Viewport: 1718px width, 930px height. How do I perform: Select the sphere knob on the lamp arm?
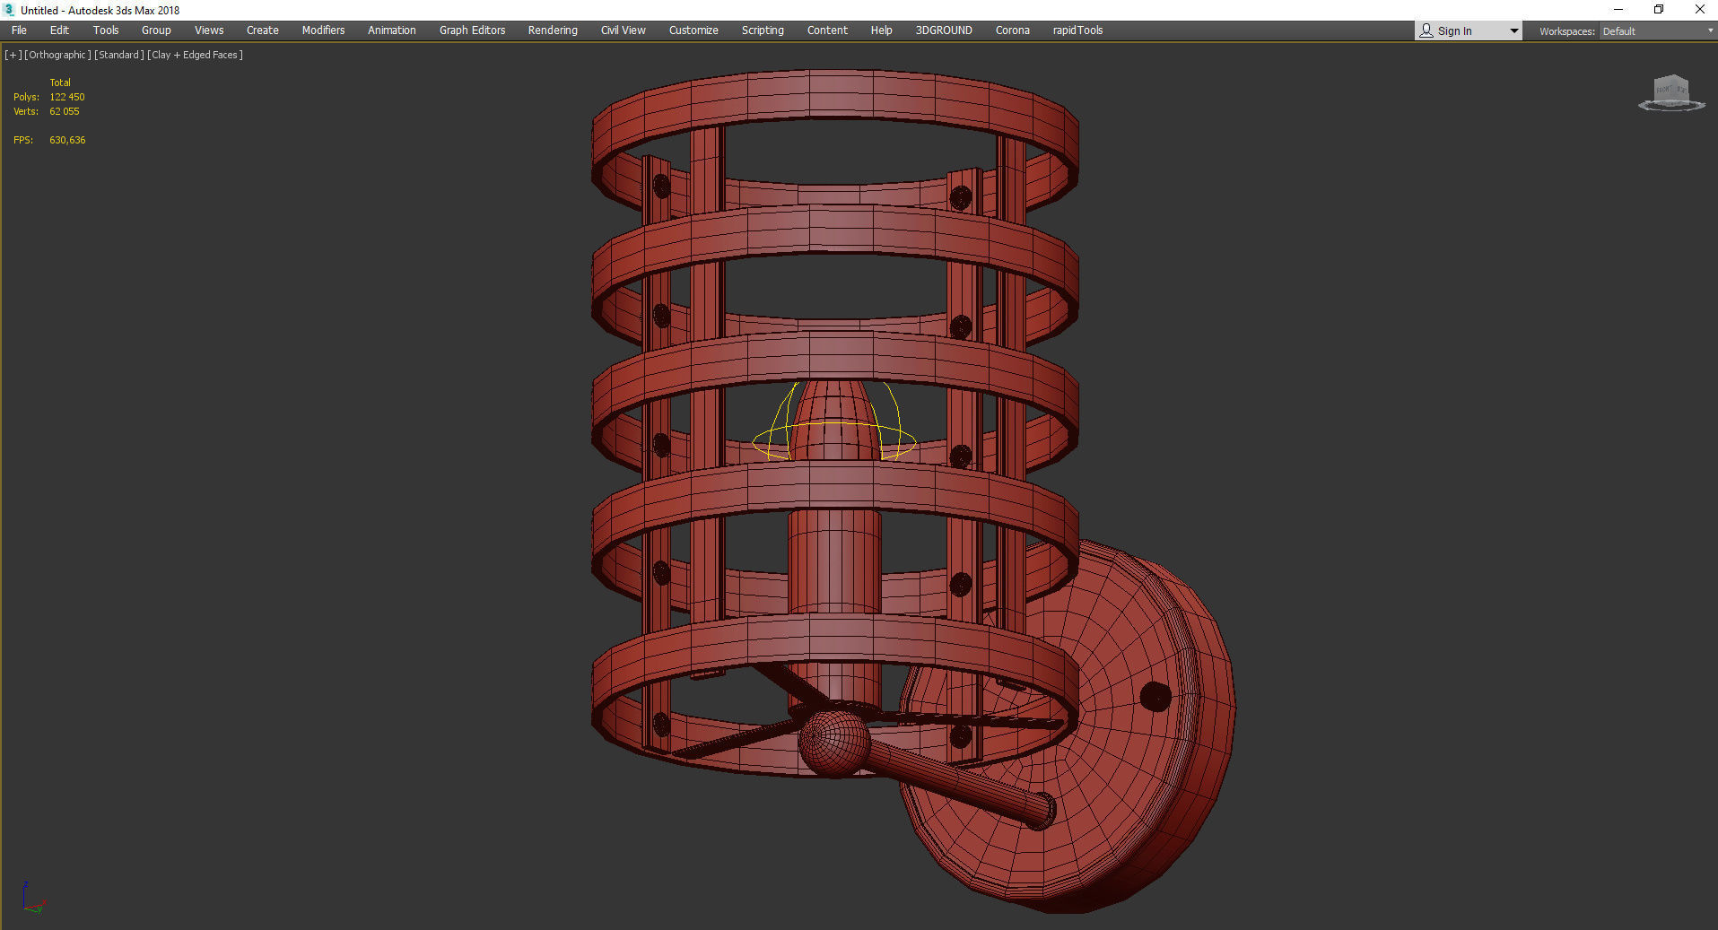coord(833,743)
